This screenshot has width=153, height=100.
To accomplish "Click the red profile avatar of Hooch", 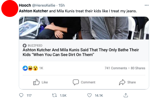I will pyautogui.click(x=10, y=8).
